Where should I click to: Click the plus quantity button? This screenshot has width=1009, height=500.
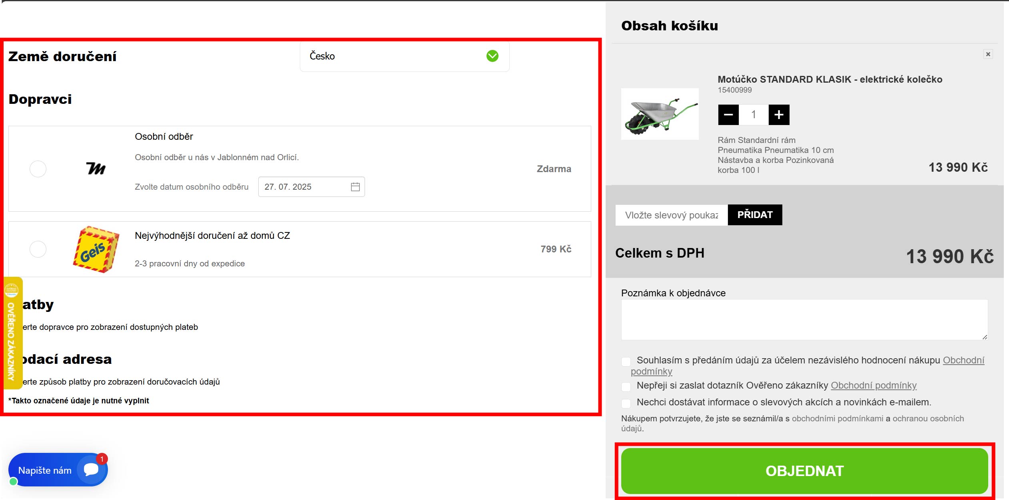tap(778, 115)
